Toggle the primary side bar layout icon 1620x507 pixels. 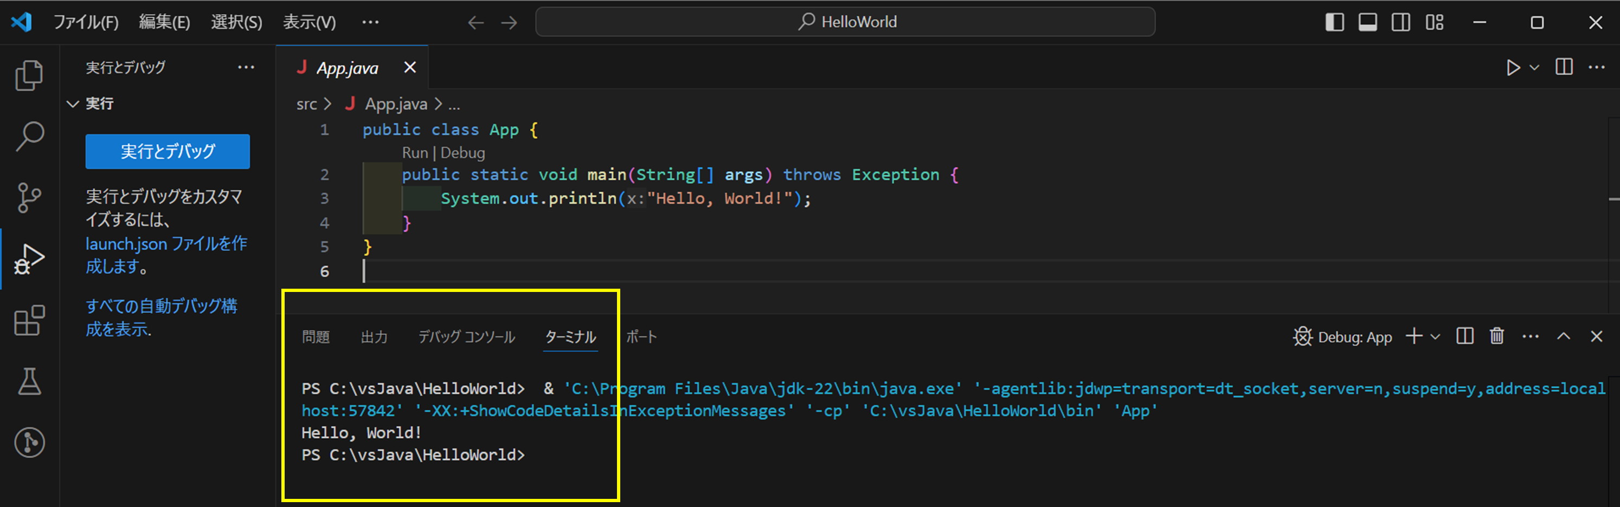coord(1334,23)
